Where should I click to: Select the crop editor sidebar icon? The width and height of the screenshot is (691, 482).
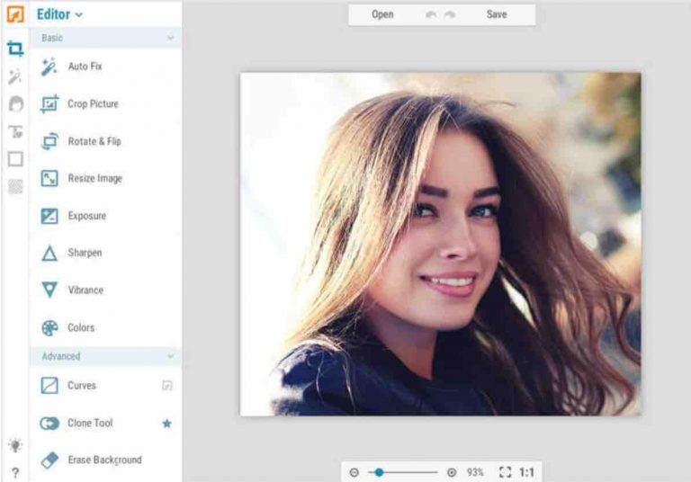15,48
